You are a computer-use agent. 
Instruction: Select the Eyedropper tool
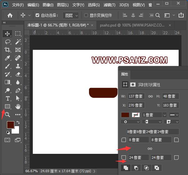(x=7, y=58)
